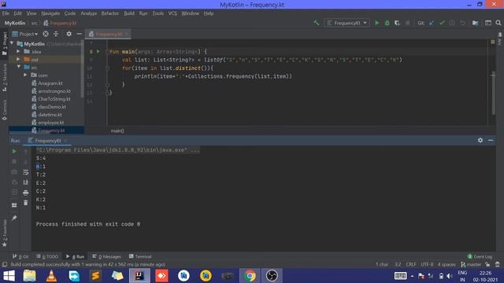Rerun FrequencyKt in the Run panel
Image resolution: width=504 pixels, height=283 pixels.
(14, 151)
